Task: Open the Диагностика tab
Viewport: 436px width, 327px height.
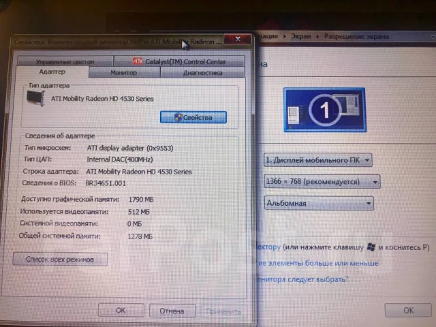Action: 203,73
